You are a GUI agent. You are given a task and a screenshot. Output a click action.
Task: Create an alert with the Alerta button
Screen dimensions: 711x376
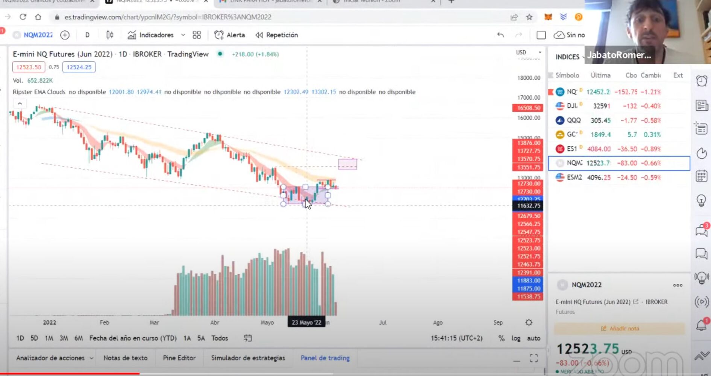pyautogui.click(x=229, y=35)
